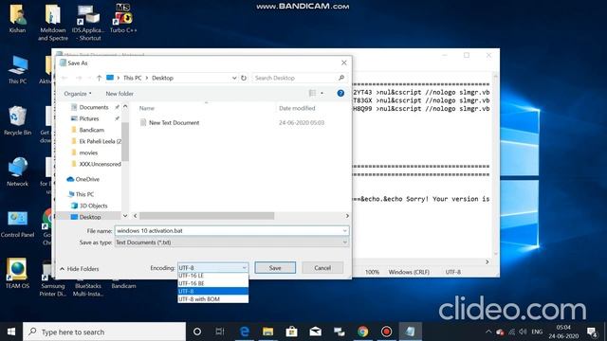Open the Network desktop icon

[x=17, y=172]
